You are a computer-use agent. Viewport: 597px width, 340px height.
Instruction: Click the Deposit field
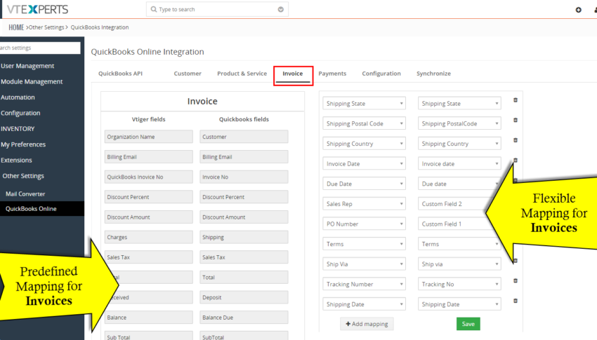pyautogui.click(x=244, y=297)
